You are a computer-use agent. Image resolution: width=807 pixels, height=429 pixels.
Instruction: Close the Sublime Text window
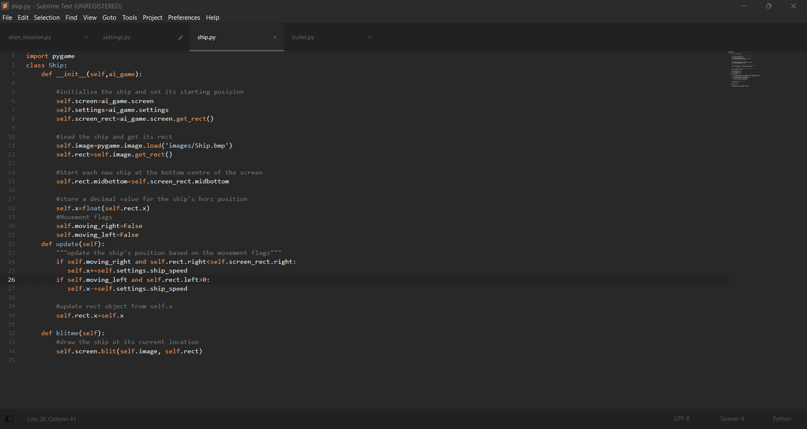(794, 6)
